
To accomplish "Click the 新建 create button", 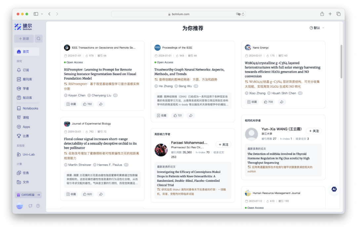I will [24, 38].
